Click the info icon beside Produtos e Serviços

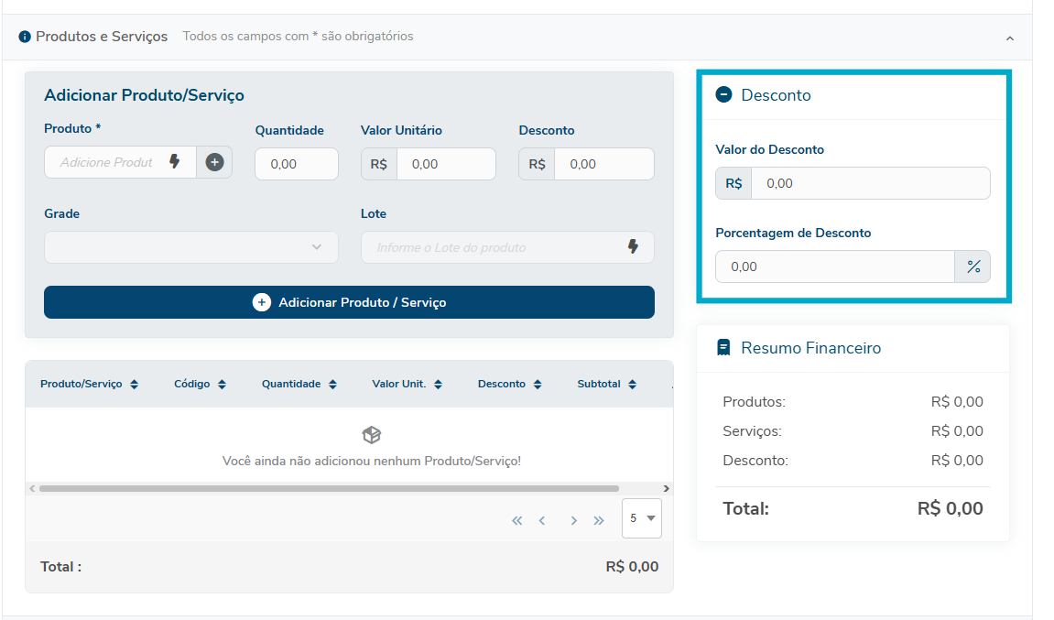tap(25, 37)
